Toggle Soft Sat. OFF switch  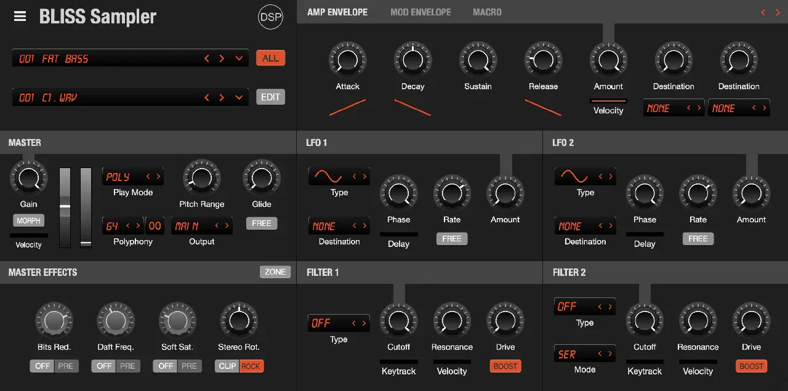[x=166, y=366]
